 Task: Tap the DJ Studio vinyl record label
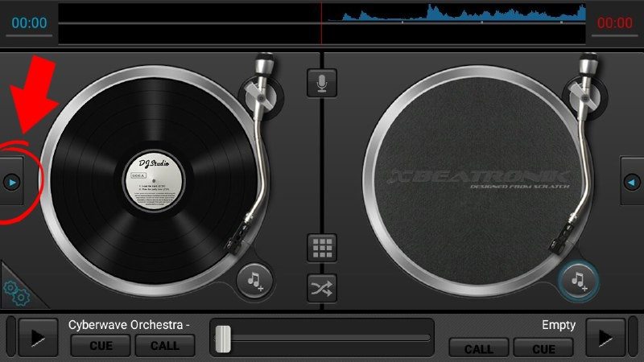(x=154, y=181)
